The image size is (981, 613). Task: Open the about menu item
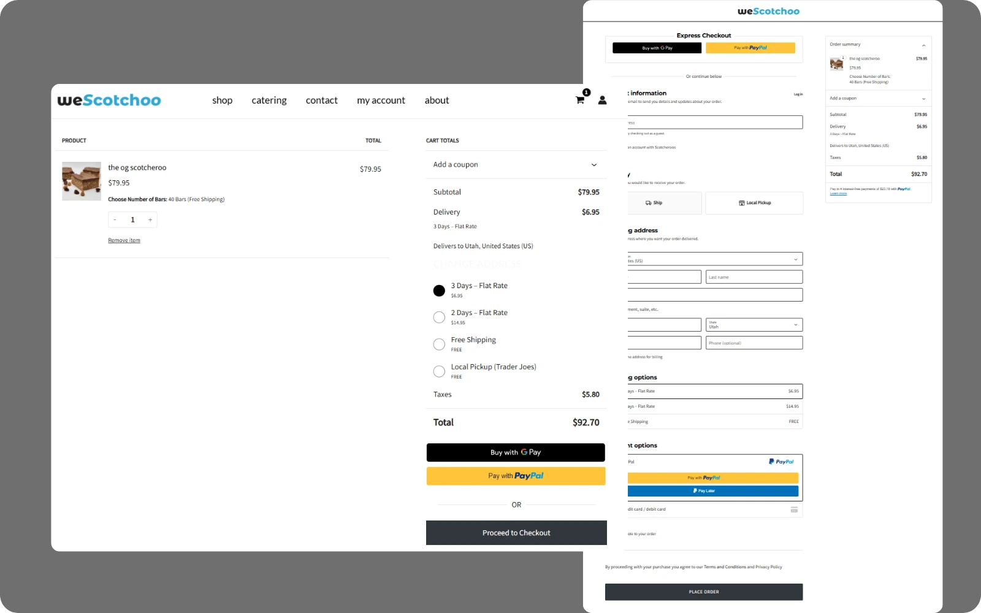(437, 101)
